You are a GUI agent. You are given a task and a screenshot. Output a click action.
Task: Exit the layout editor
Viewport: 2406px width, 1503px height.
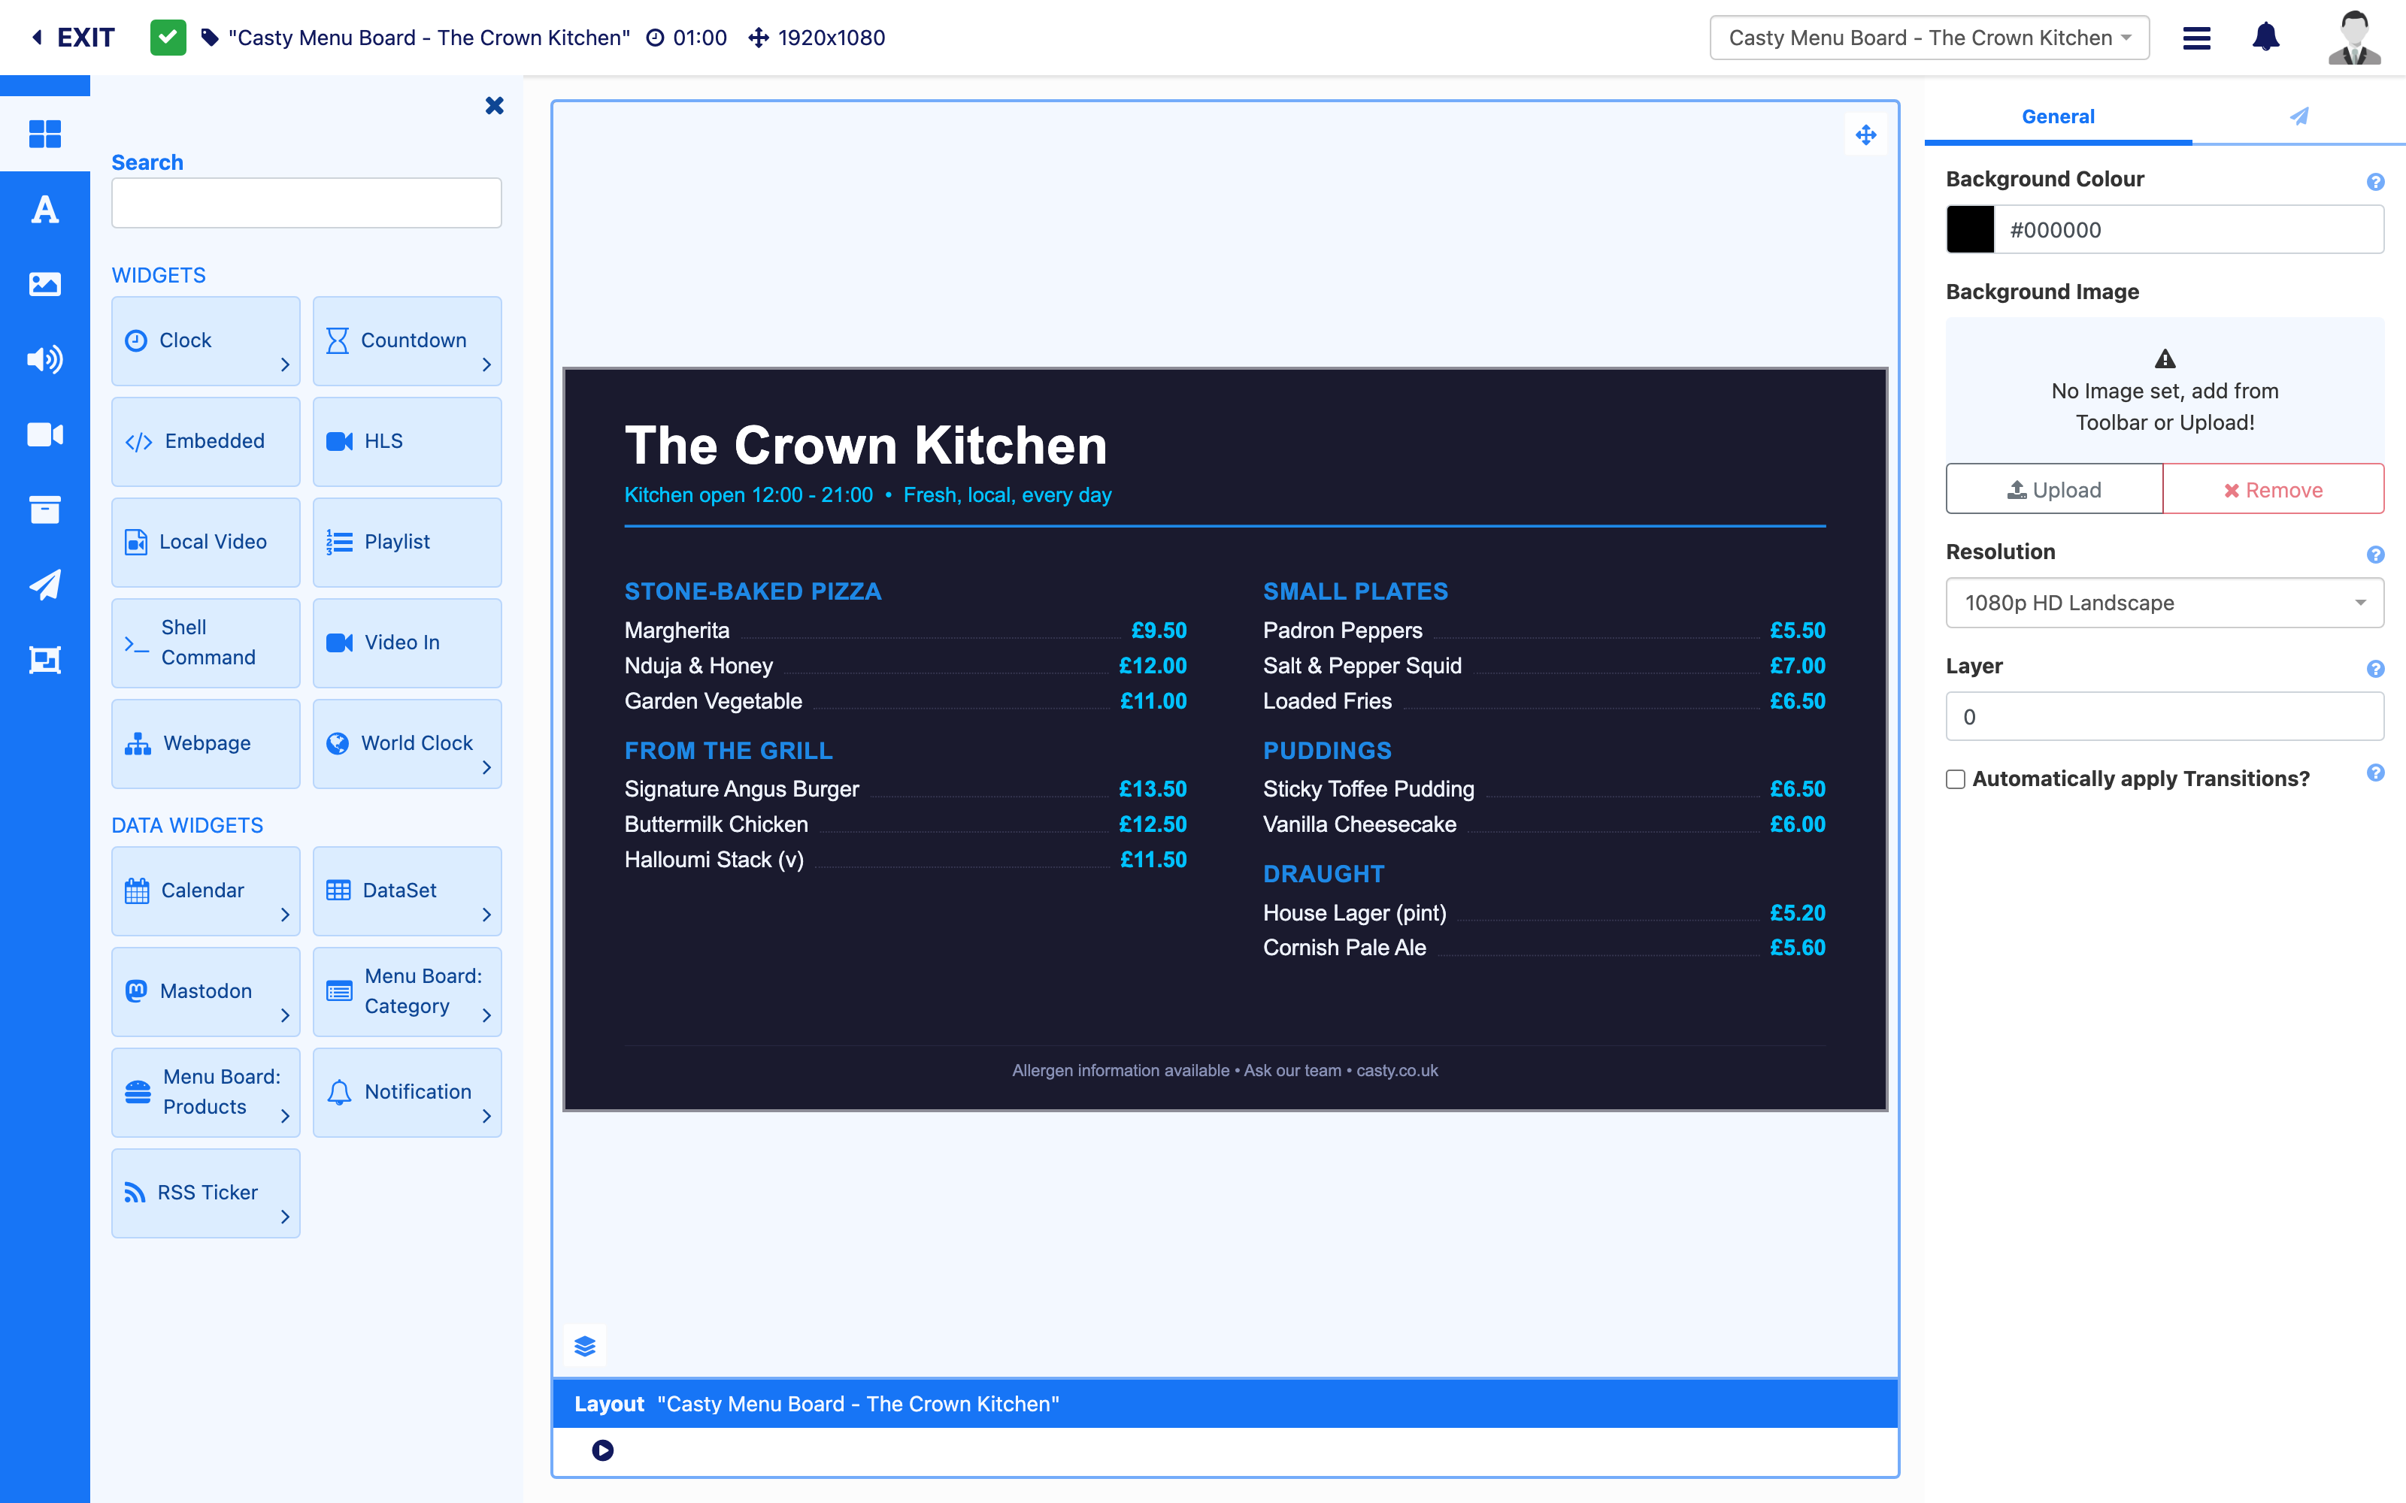pyautogui.click(x=74, y=38)
